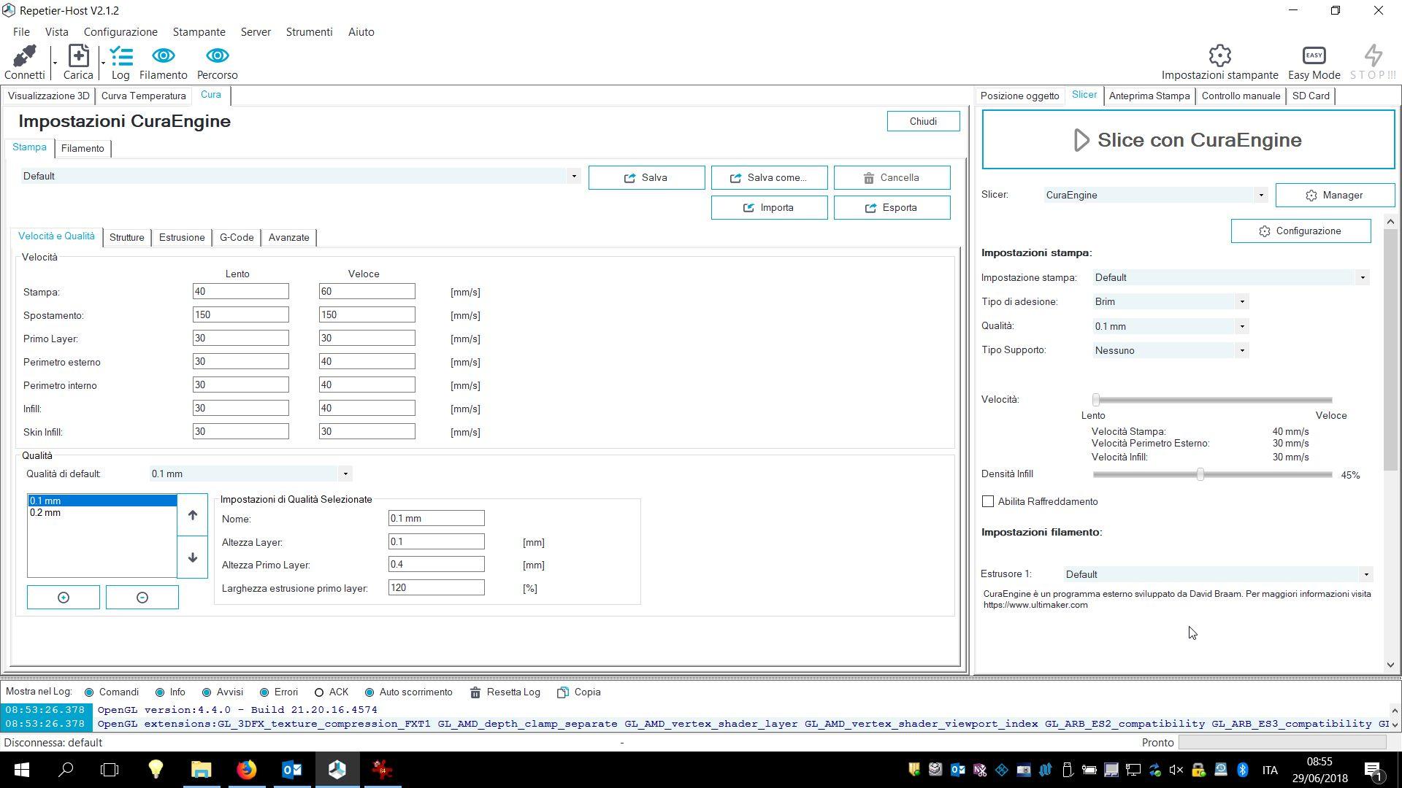
Task: Move selected quality up with arrow
Action: click(x=193, y=515)
